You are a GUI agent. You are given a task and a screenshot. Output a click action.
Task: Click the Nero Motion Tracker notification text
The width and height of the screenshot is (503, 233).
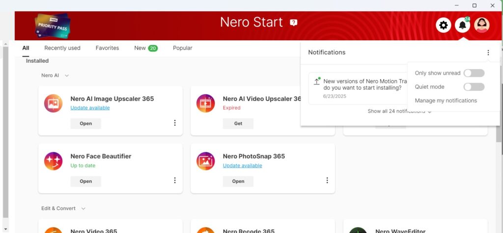pyautogui.click(x=365, y=84)
